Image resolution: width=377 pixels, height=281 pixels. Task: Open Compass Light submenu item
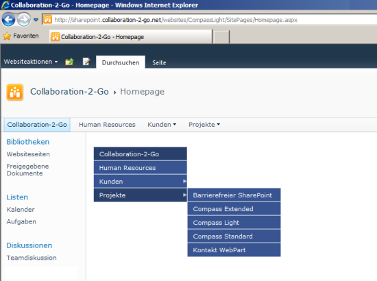pos(234,222)
